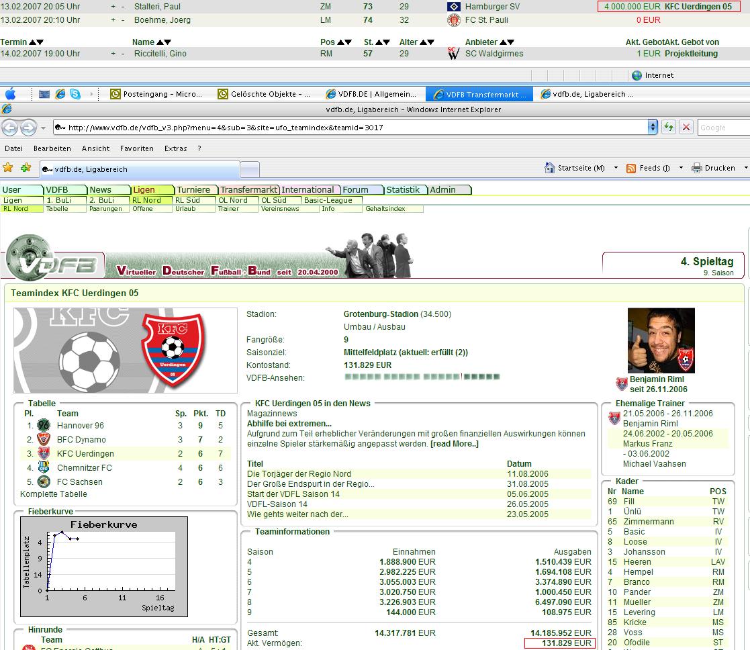Open the Favoriten menu
750x650 pixels.
[x=136, y=148]
